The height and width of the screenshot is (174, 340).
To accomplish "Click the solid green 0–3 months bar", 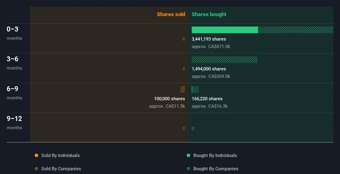I will coord(224,30).
